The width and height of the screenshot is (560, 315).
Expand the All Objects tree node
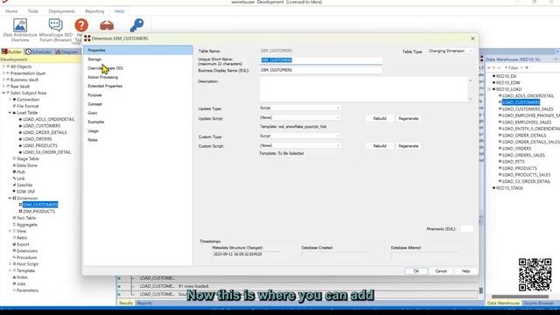pos(3,66)
